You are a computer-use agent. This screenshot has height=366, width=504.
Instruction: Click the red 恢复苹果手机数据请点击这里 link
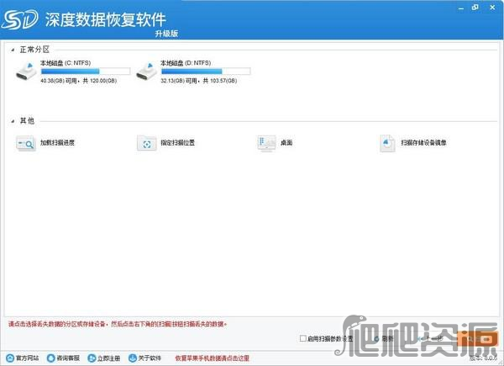tap(213, 358)
